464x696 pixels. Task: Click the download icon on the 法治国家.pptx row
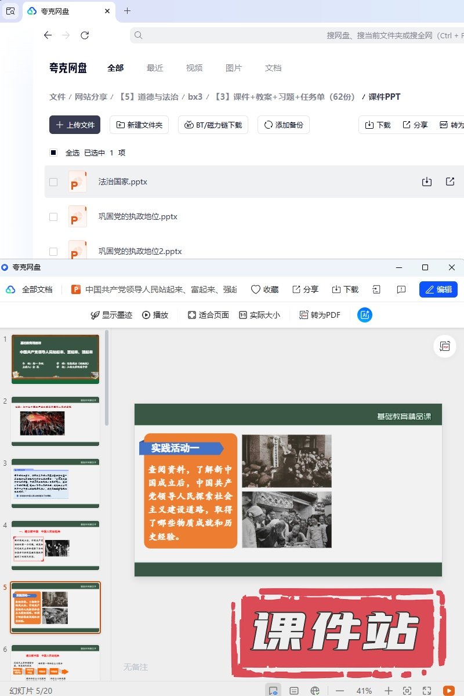(427, 182)
